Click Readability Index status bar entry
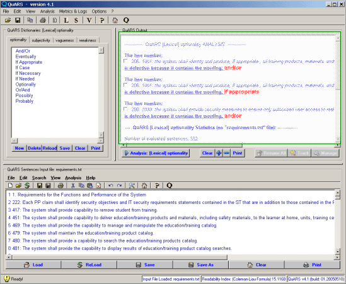This screenshot has width=346, height=284. click(x=244, y=279)
